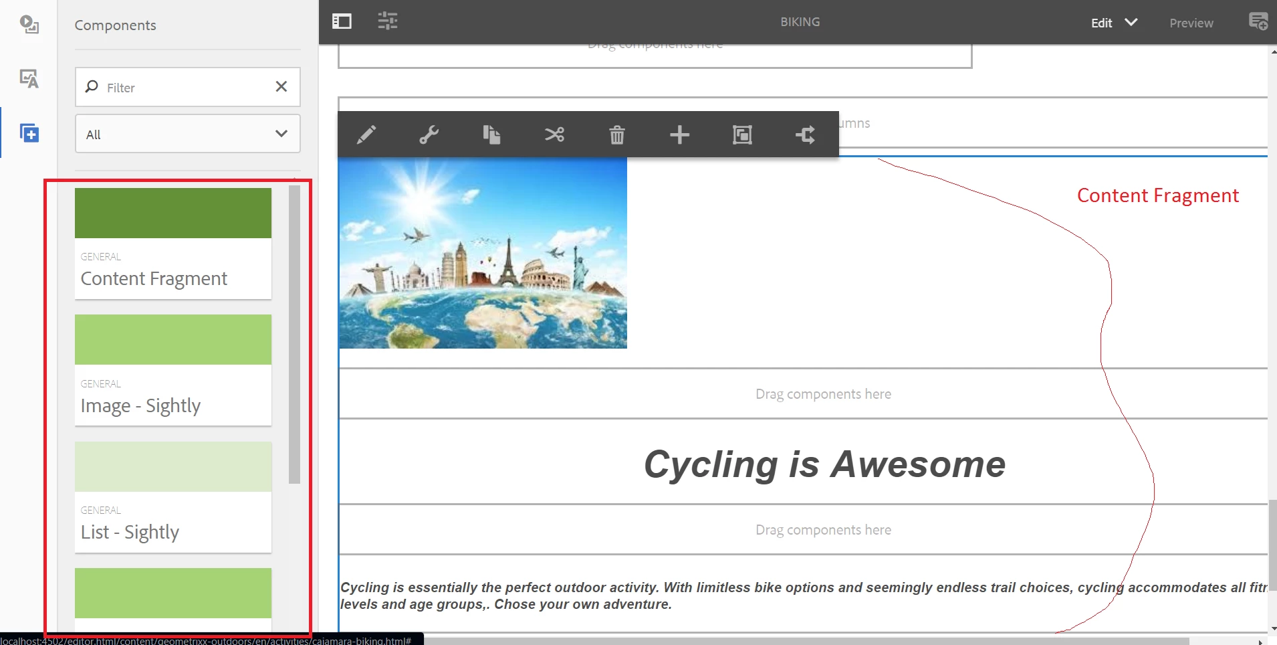
Task: Toggle the side panel icon
Action: [x=342, y=21]
